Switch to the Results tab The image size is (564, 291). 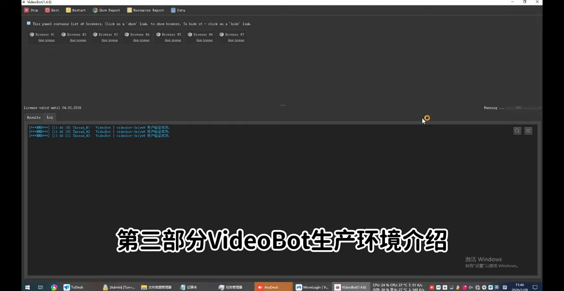pyautogui.click(x=33, y=117)
